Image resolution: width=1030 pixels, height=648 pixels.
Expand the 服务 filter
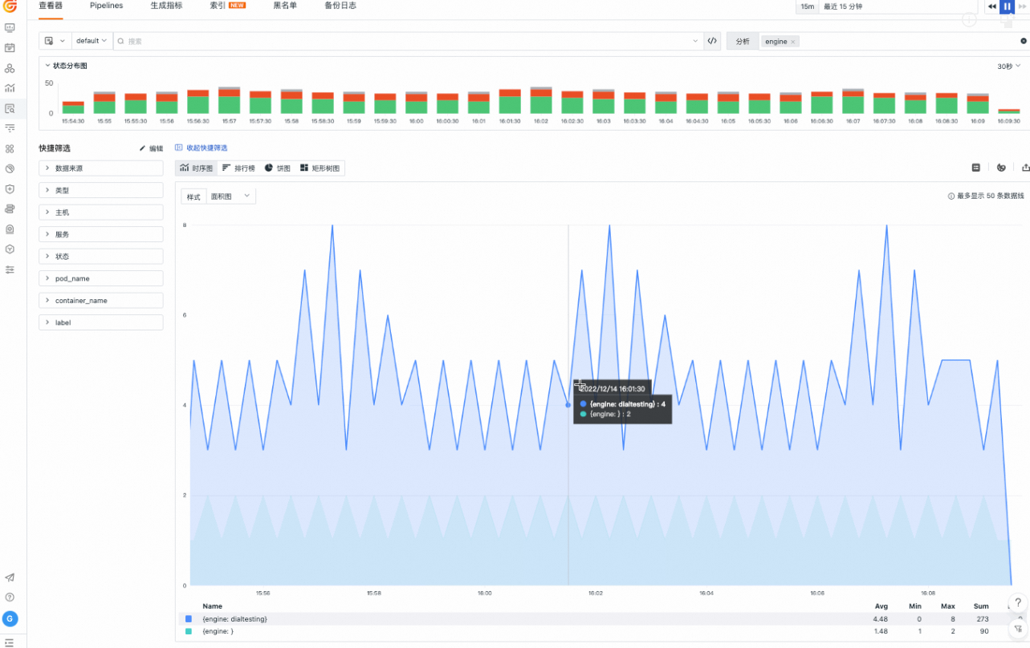(x=101, y=234)
